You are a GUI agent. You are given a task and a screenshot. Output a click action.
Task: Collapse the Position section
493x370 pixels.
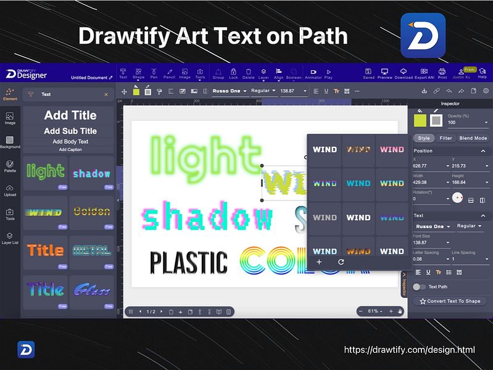[x=483, y=151]
